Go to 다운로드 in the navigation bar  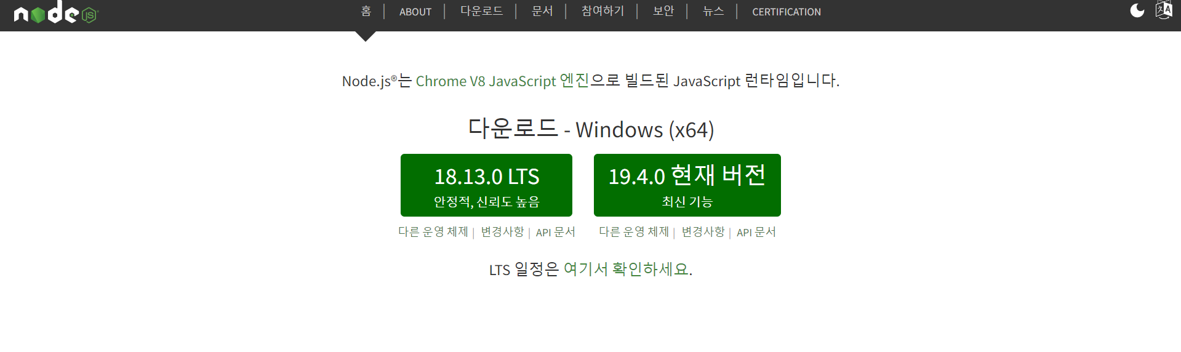481,11
